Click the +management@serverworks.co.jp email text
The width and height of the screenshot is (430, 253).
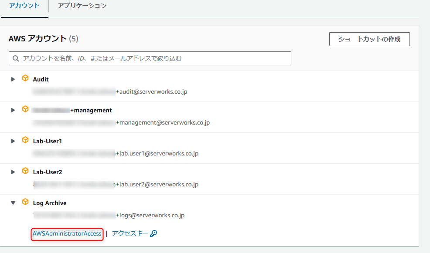coord(163,123)
